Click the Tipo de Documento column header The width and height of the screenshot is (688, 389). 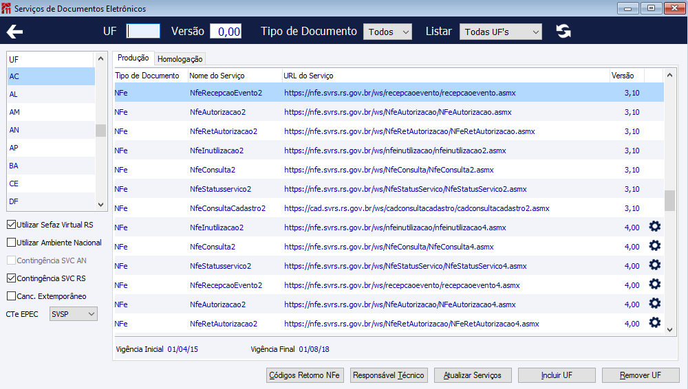151,76
